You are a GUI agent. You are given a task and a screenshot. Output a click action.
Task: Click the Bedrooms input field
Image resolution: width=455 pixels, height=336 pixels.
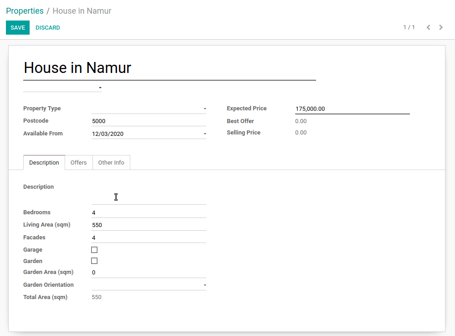click(x=148, y=212)
